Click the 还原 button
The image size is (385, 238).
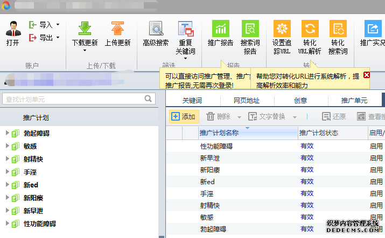pos(334,116)
